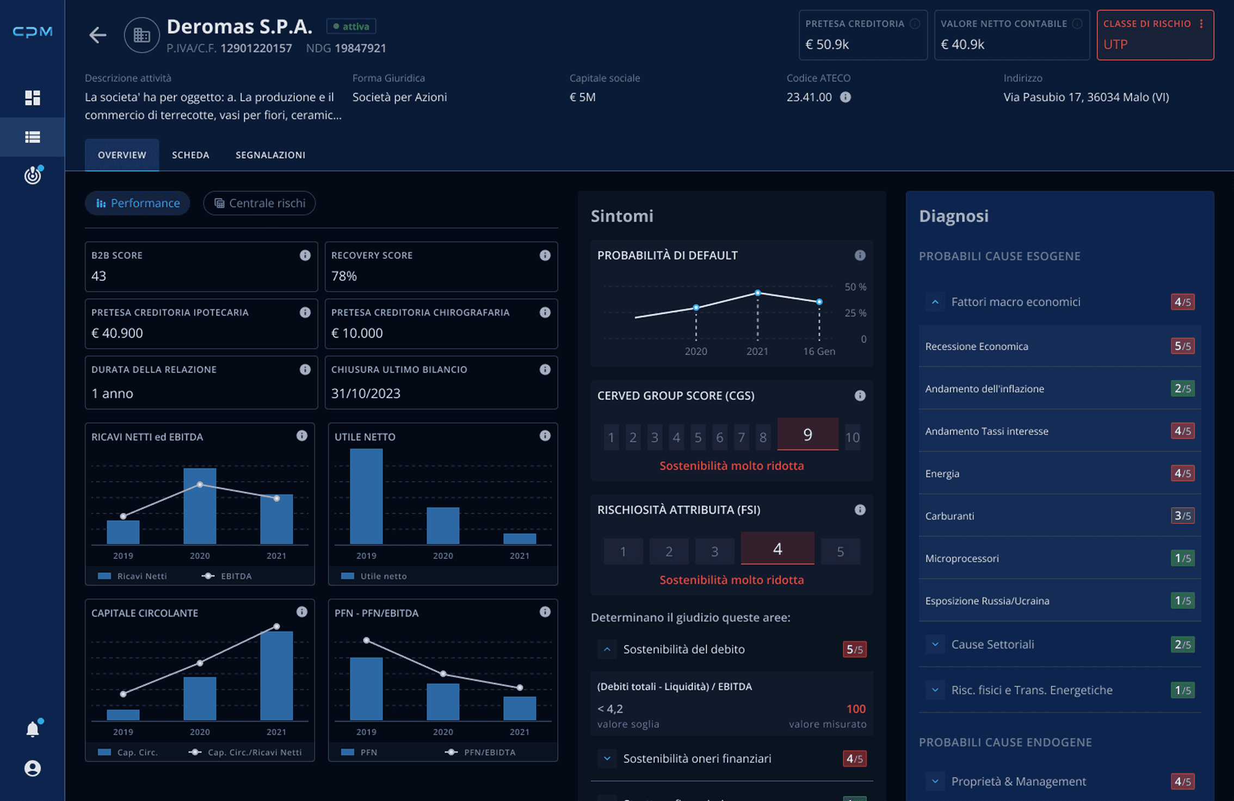Screen dimensions: 1234x801
Task: Open the dashboard grid icon in sidebar
Action: (x=33, y=98)
